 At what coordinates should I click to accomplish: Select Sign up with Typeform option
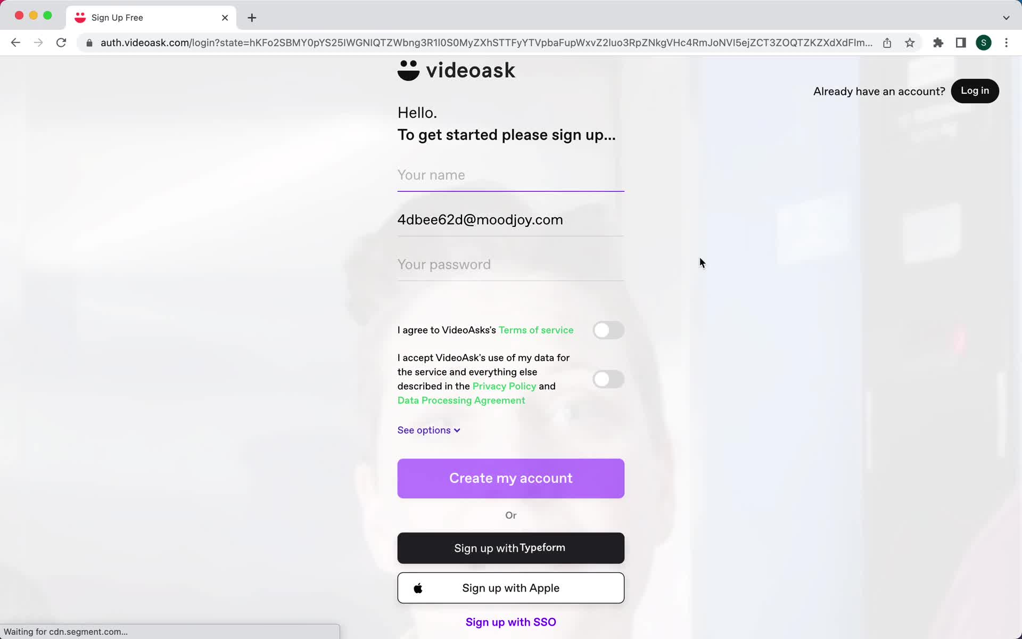pos(510,548)
